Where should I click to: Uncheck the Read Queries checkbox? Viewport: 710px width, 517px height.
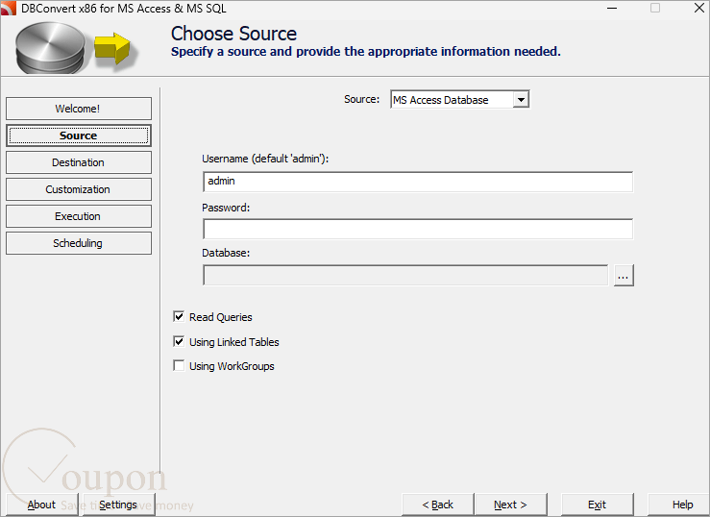click(x=179, y=316)
